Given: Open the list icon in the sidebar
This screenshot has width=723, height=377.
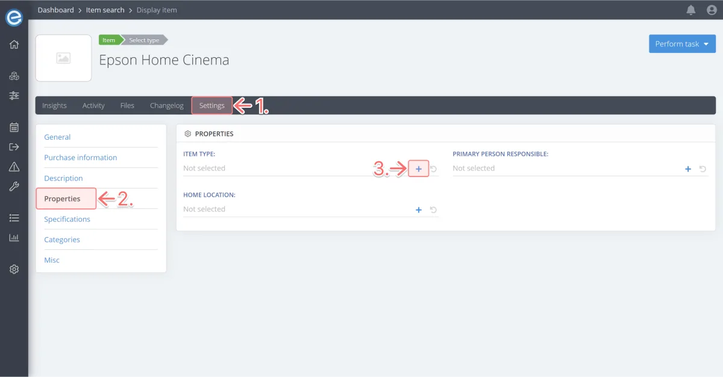Looking at the screenshot, I should tap(14, 217).
